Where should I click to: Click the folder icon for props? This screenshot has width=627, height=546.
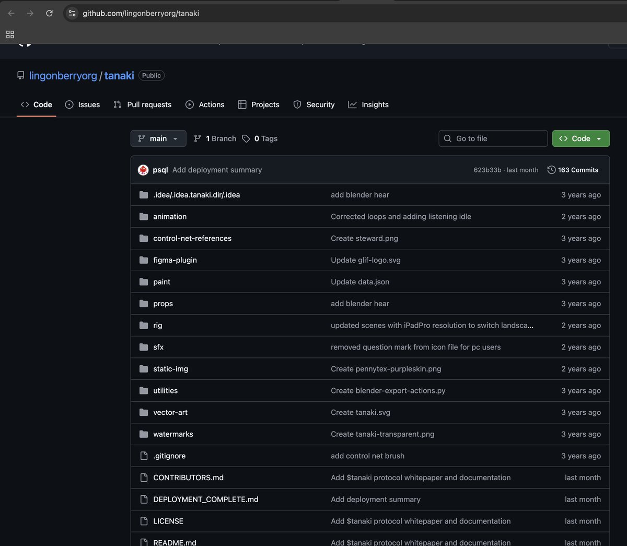tap(144, 304)
